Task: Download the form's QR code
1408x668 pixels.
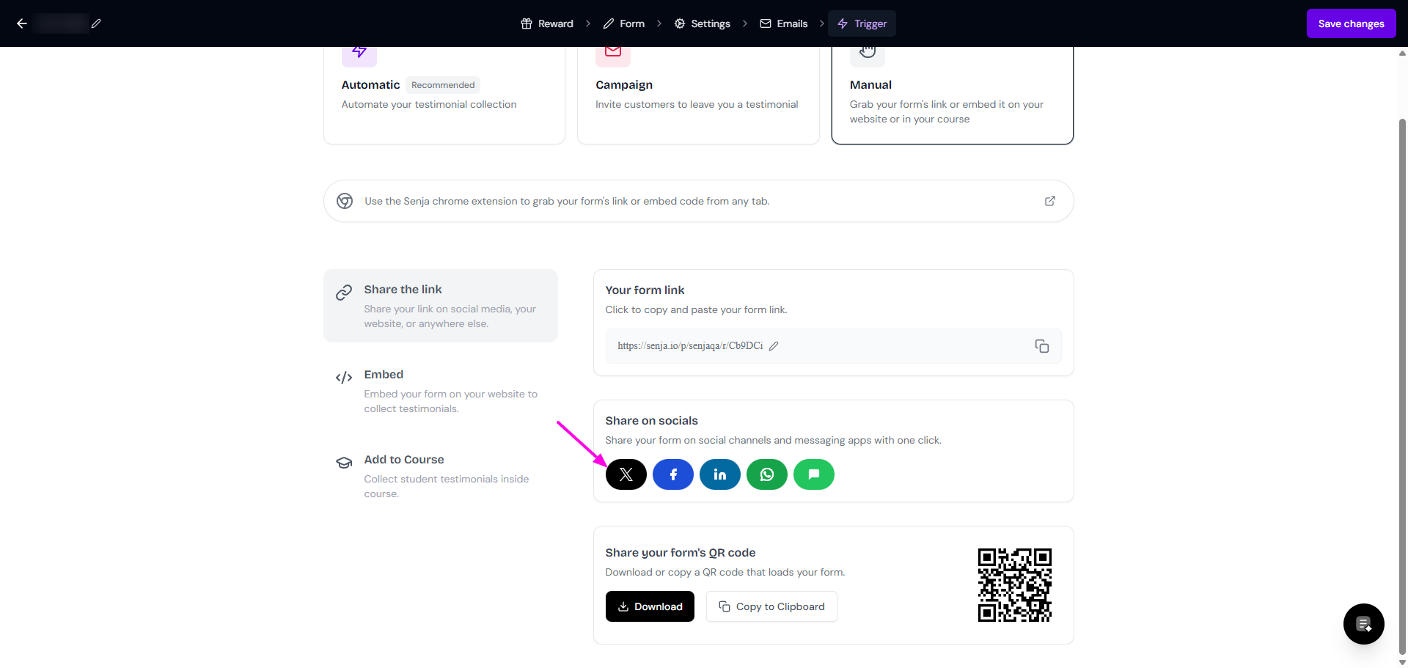Action: point(650,606)
